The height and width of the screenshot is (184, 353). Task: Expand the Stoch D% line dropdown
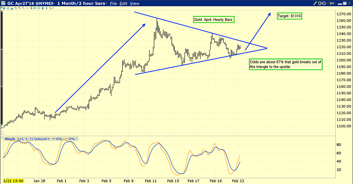[x=63, y=139]
